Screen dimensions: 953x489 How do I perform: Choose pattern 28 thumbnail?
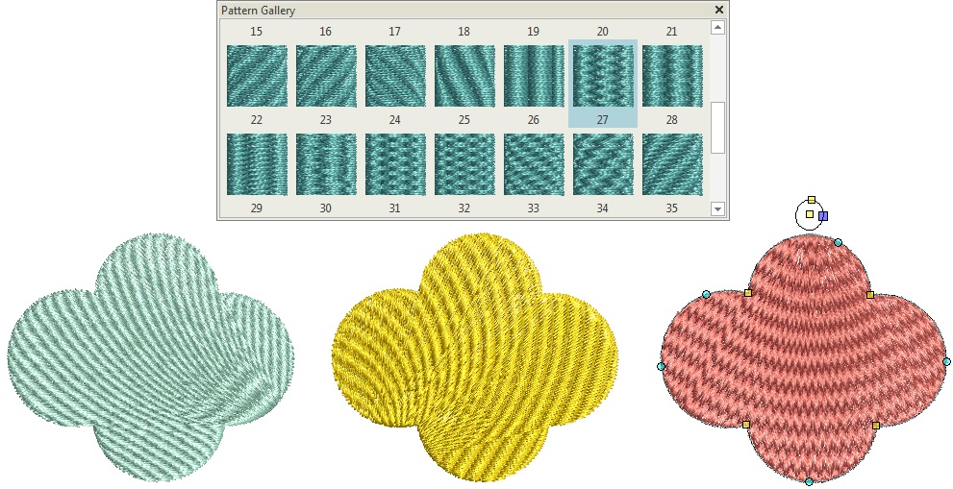coord(672,76)
